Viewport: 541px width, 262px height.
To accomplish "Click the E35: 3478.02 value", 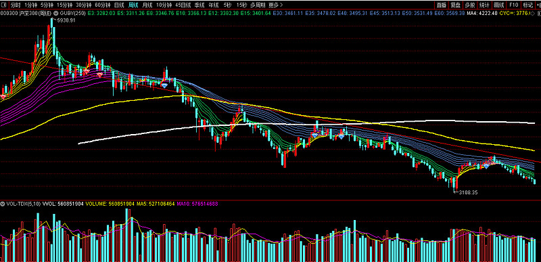I will 321,13.
